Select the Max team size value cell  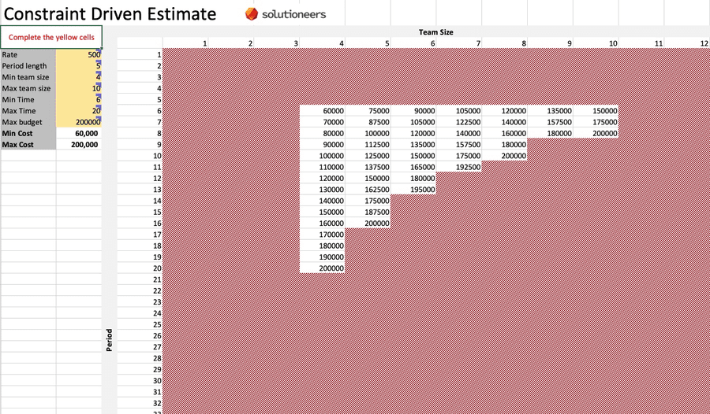coord(79,89)
